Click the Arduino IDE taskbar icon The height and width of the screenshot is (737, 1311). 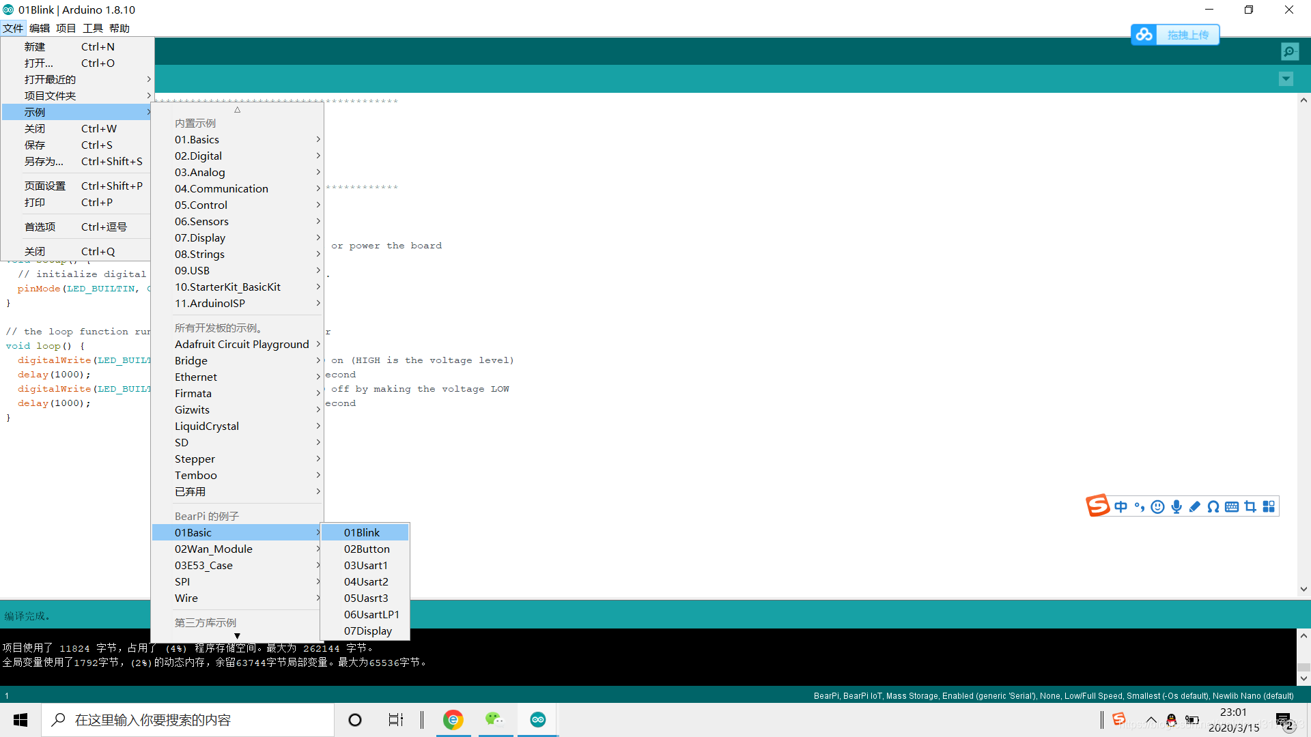pyautogui.click(x=537, y=719)
